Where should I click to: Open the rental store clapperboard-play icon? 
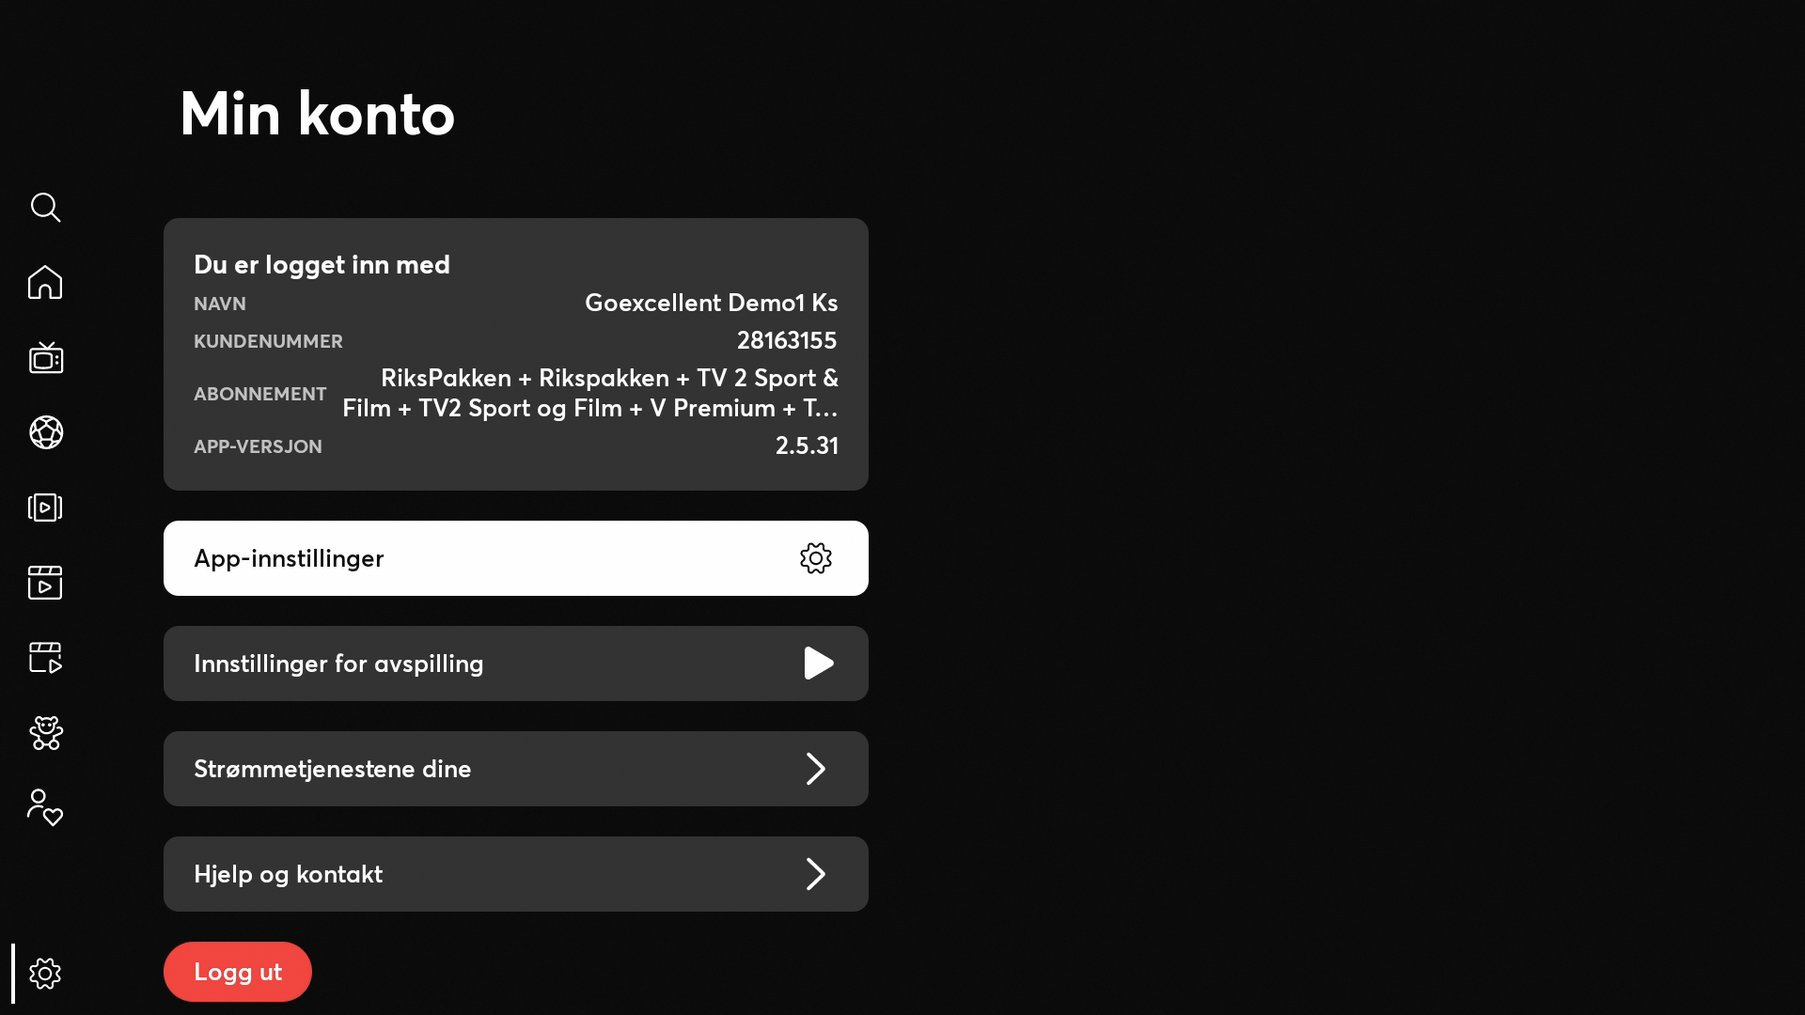[x=45, y=658]
